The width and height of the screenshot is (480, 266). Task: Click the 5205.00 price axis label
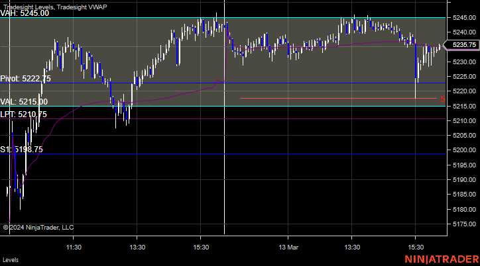[x=464, y=135]
